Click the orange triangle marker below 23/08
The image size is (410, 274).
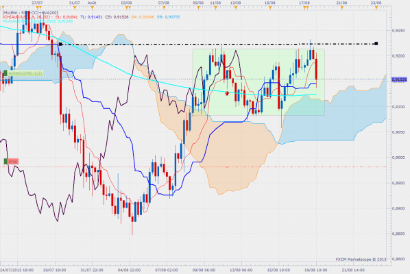pos(376,8)
